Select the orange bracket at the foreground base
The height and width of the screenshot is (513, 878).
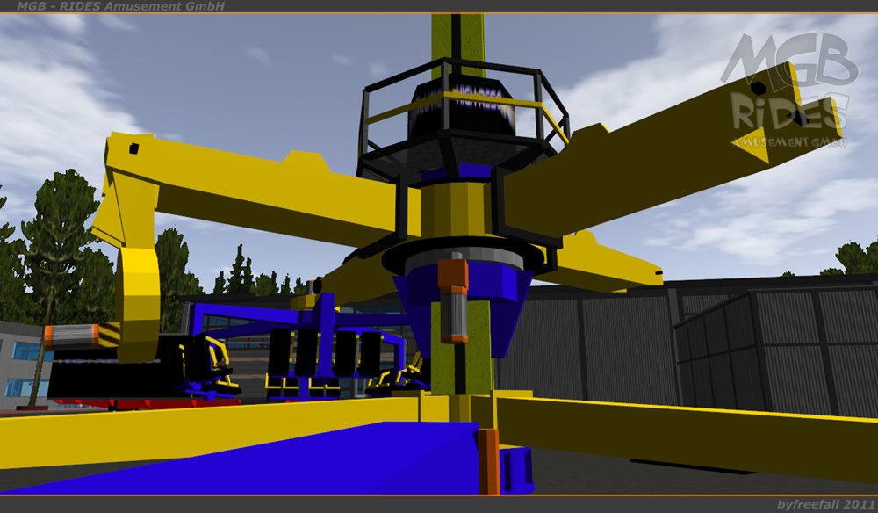488,459
